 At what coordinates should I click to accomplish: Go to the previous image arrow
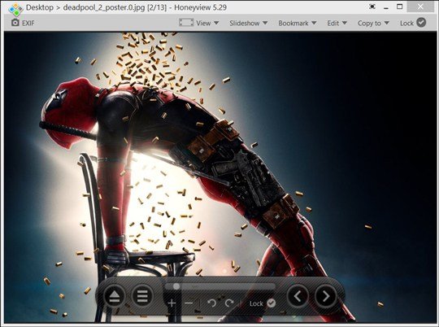point(298,296)
